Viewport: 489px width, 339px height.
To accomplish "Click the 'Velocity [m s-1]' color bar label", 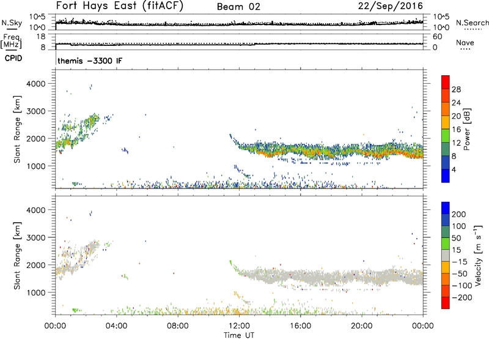I will point(478,255).
